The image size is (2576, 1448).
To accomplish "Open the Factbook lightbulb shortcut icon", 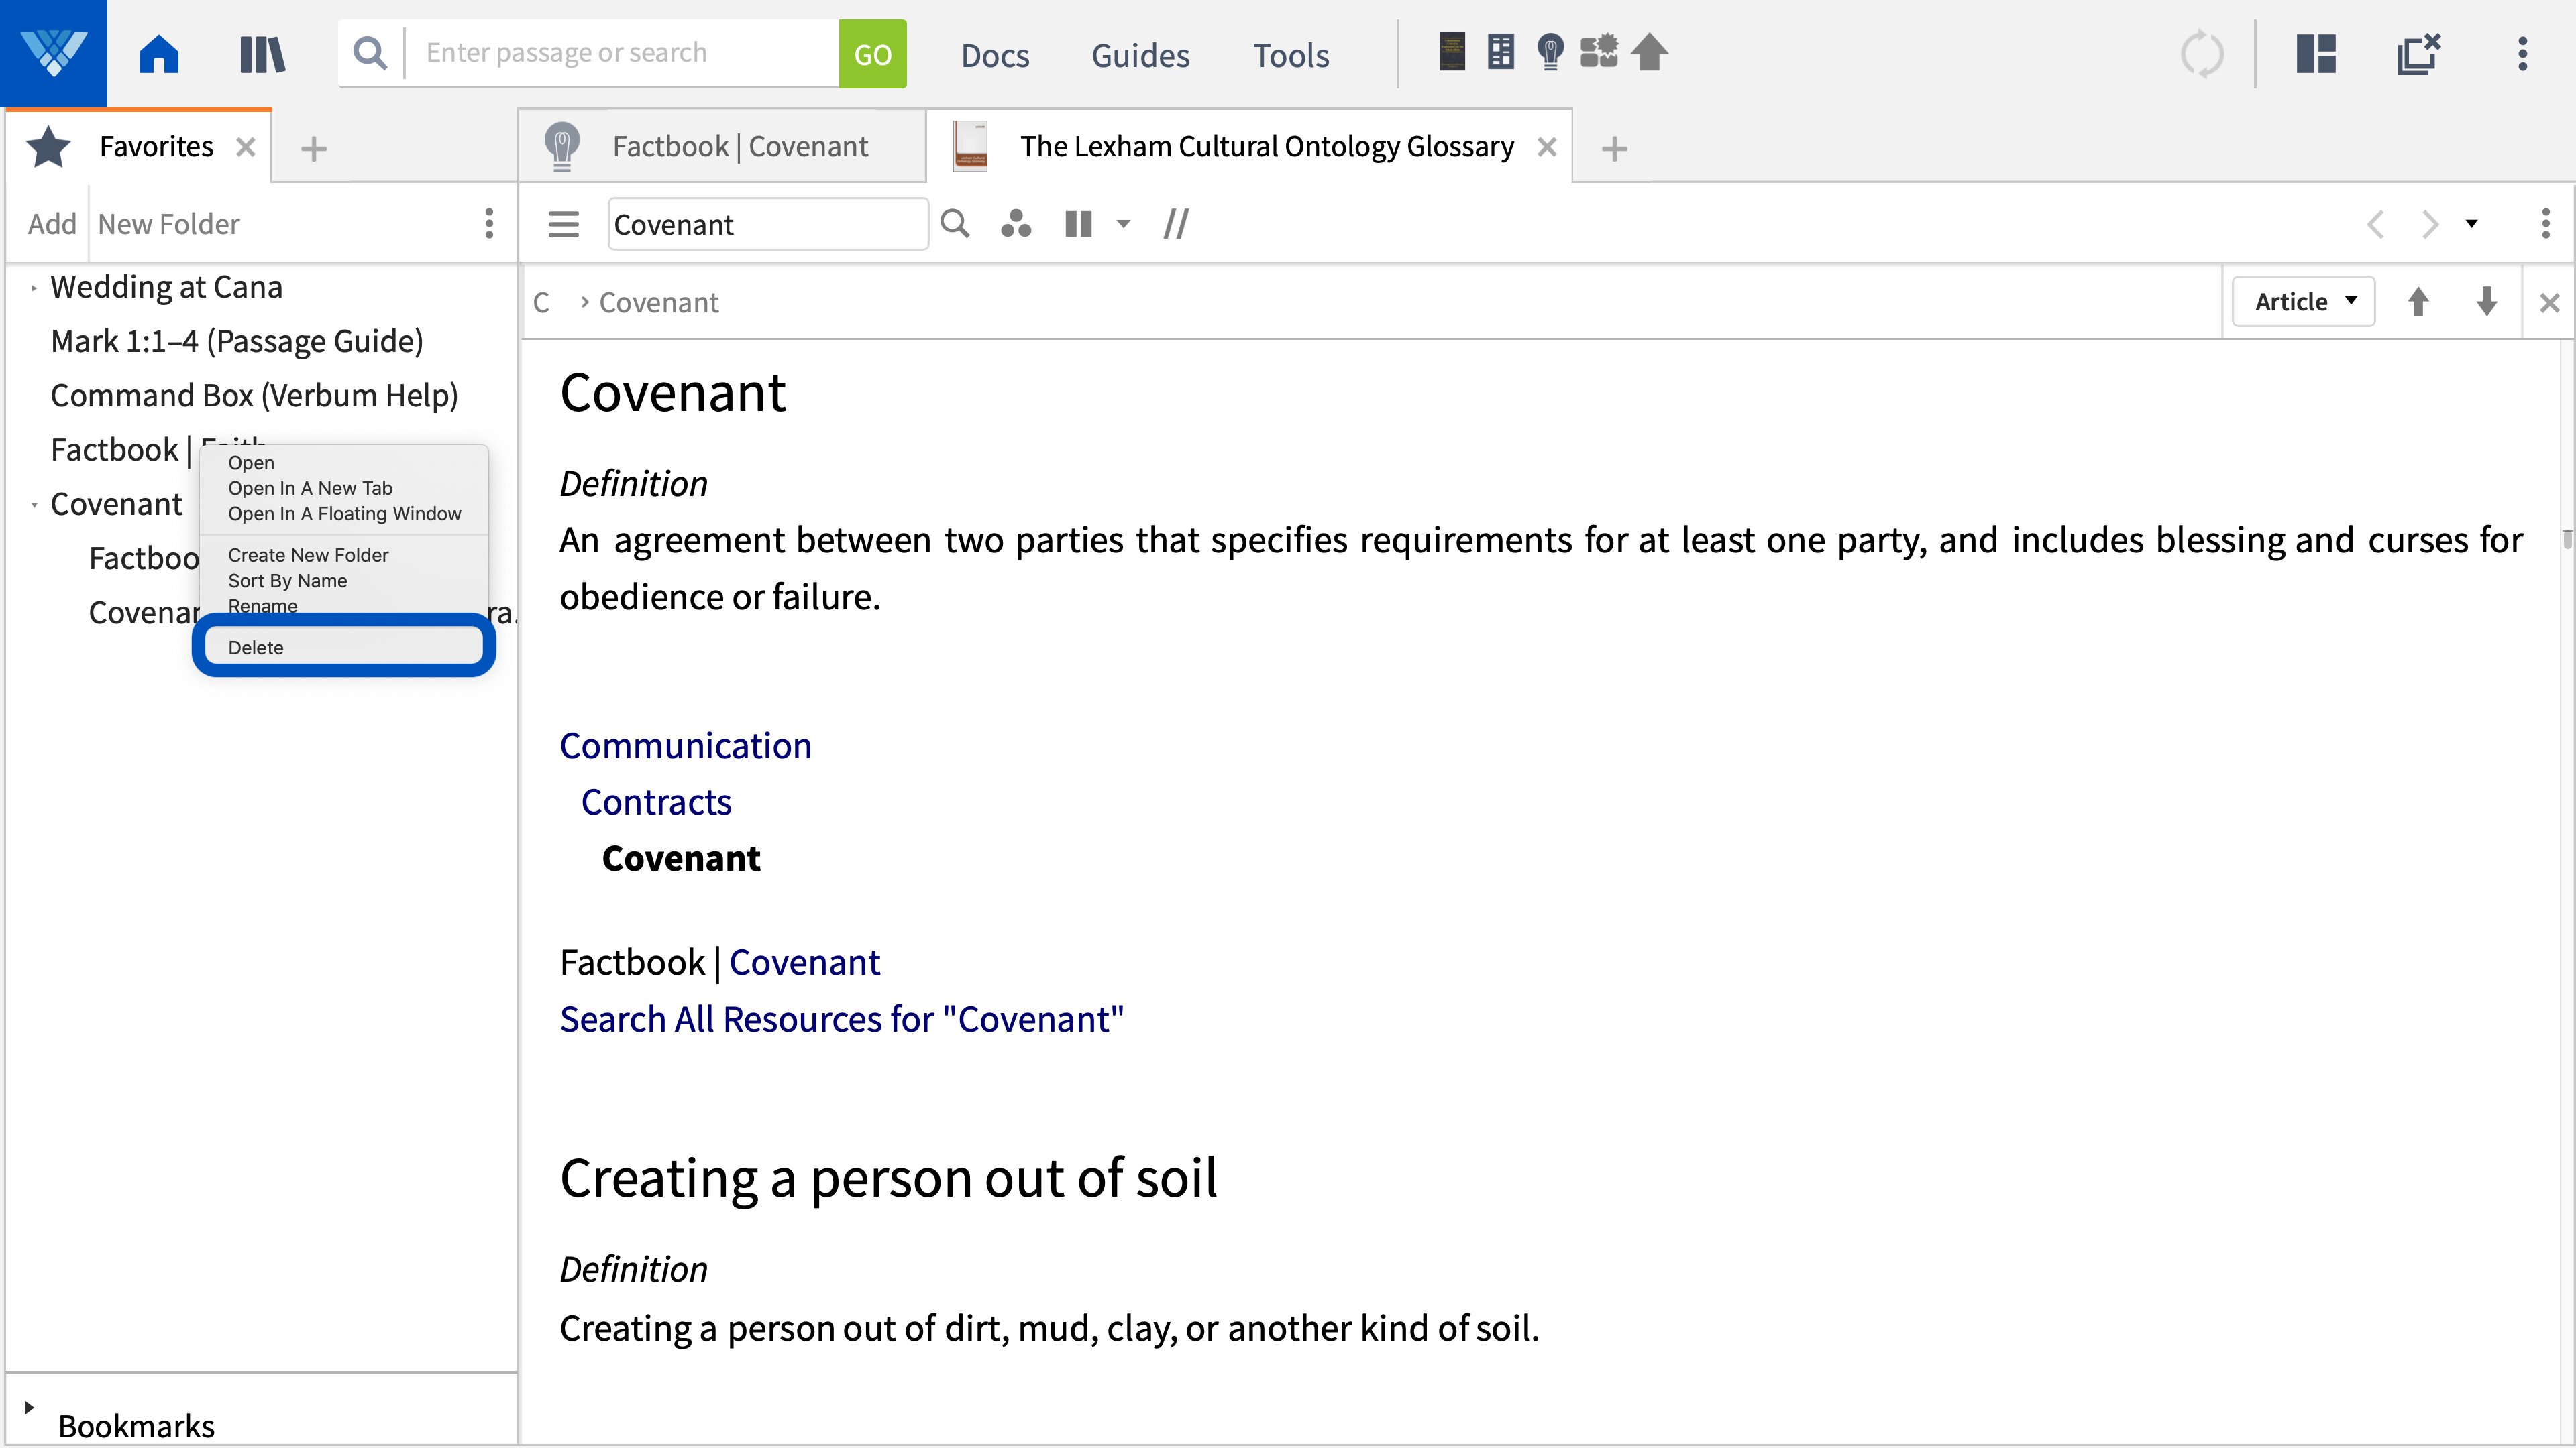I will point(1549,52).
